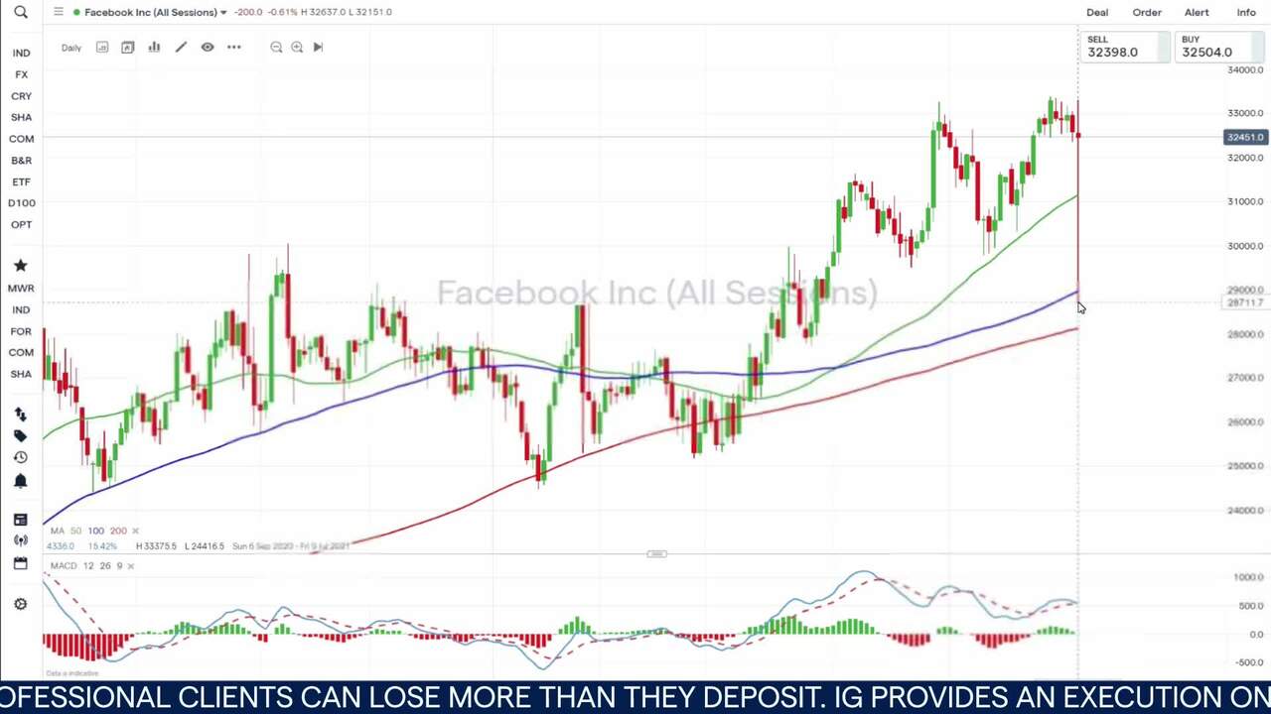Image resolution: width=1271 pixels, height=714 pixels.
Task: Open the Alert tab
Action: pyautogui.click(x=1197, y=12)
